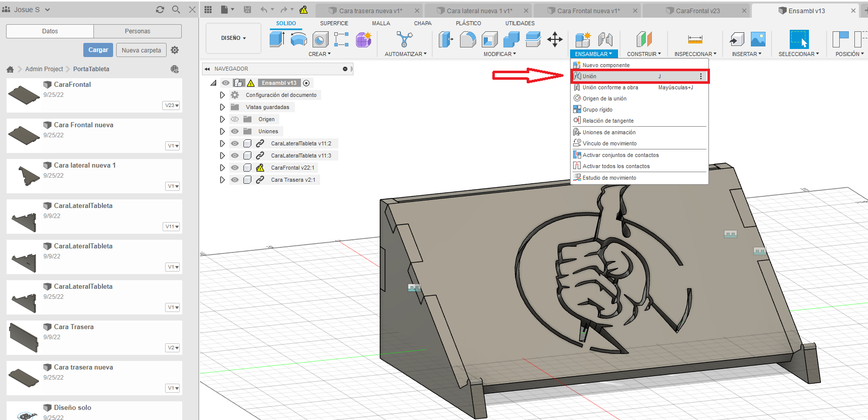Click the Cargar button
Image resolution: width=868 pixels, height=420 pixels.
(x=98, y=50)
